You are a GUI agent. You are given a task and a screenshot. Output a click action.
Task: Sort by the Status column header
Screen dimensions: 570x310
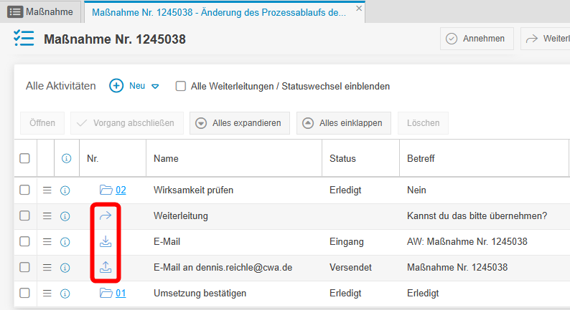[342, 158]
